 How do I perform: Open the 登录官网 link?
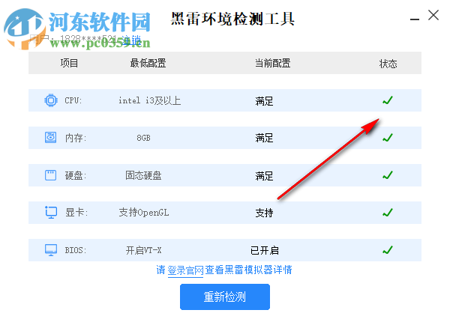185,270
